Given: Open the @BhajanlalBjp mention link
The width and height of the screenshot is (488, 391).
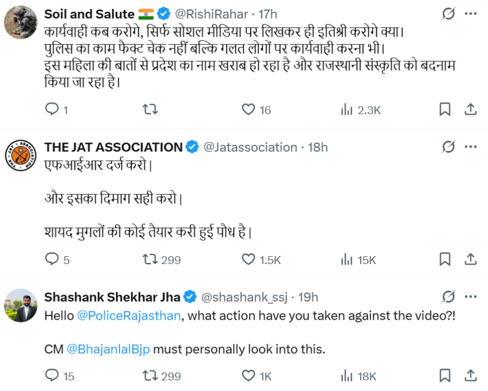Looking at the screenshot, I should (x=108, y=349).
